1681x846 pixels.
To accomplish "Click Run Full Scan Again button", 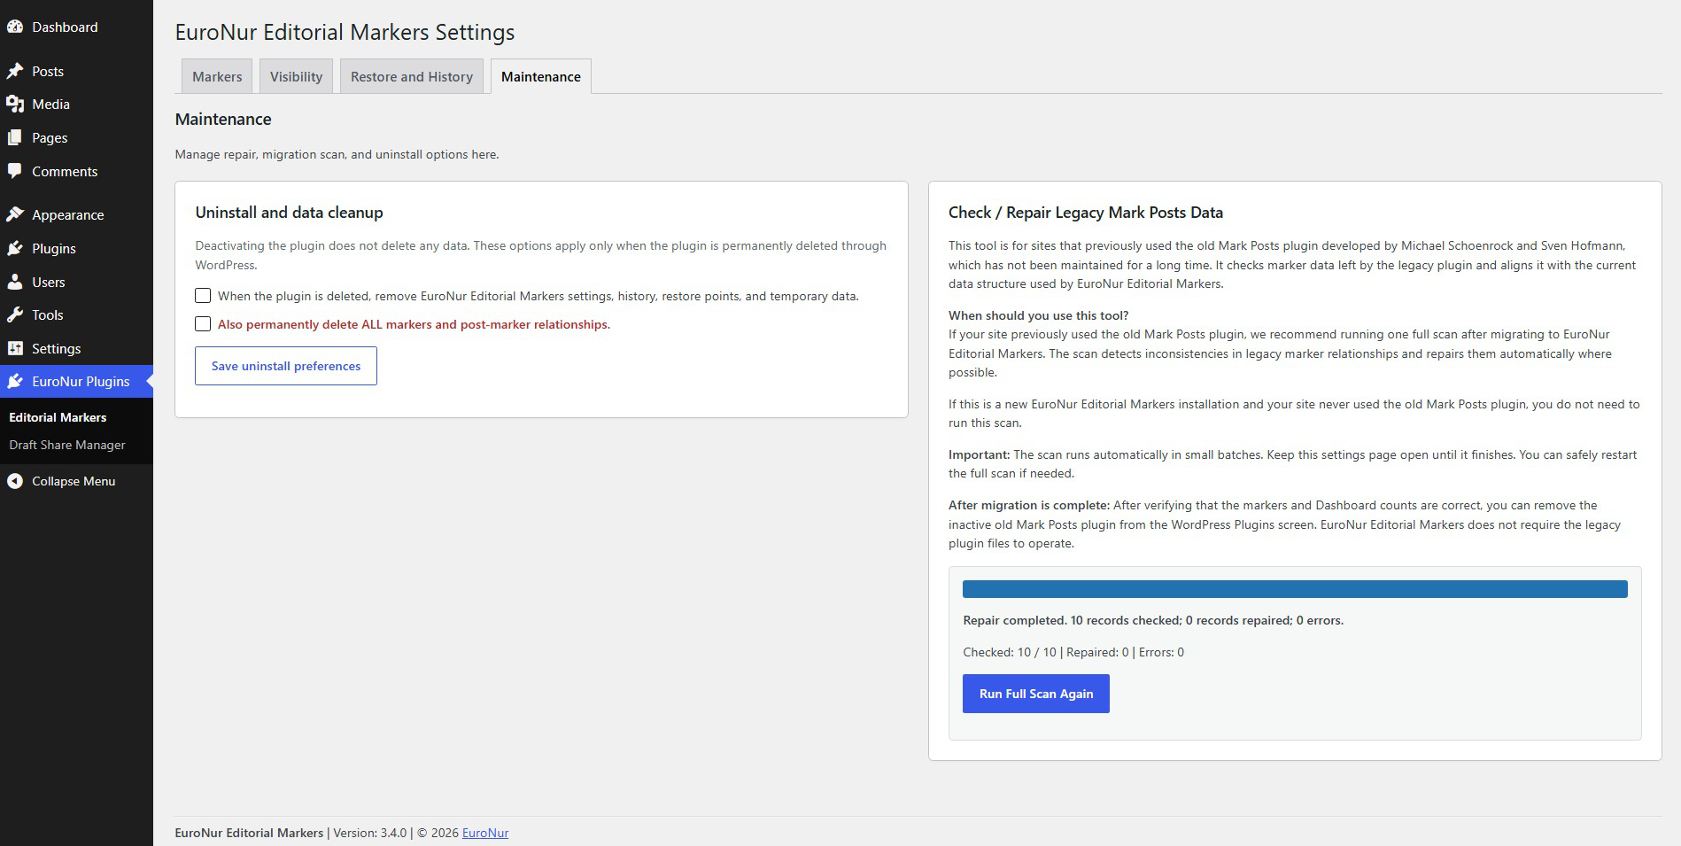I will pyautogui.click(x=1036, y=694).
